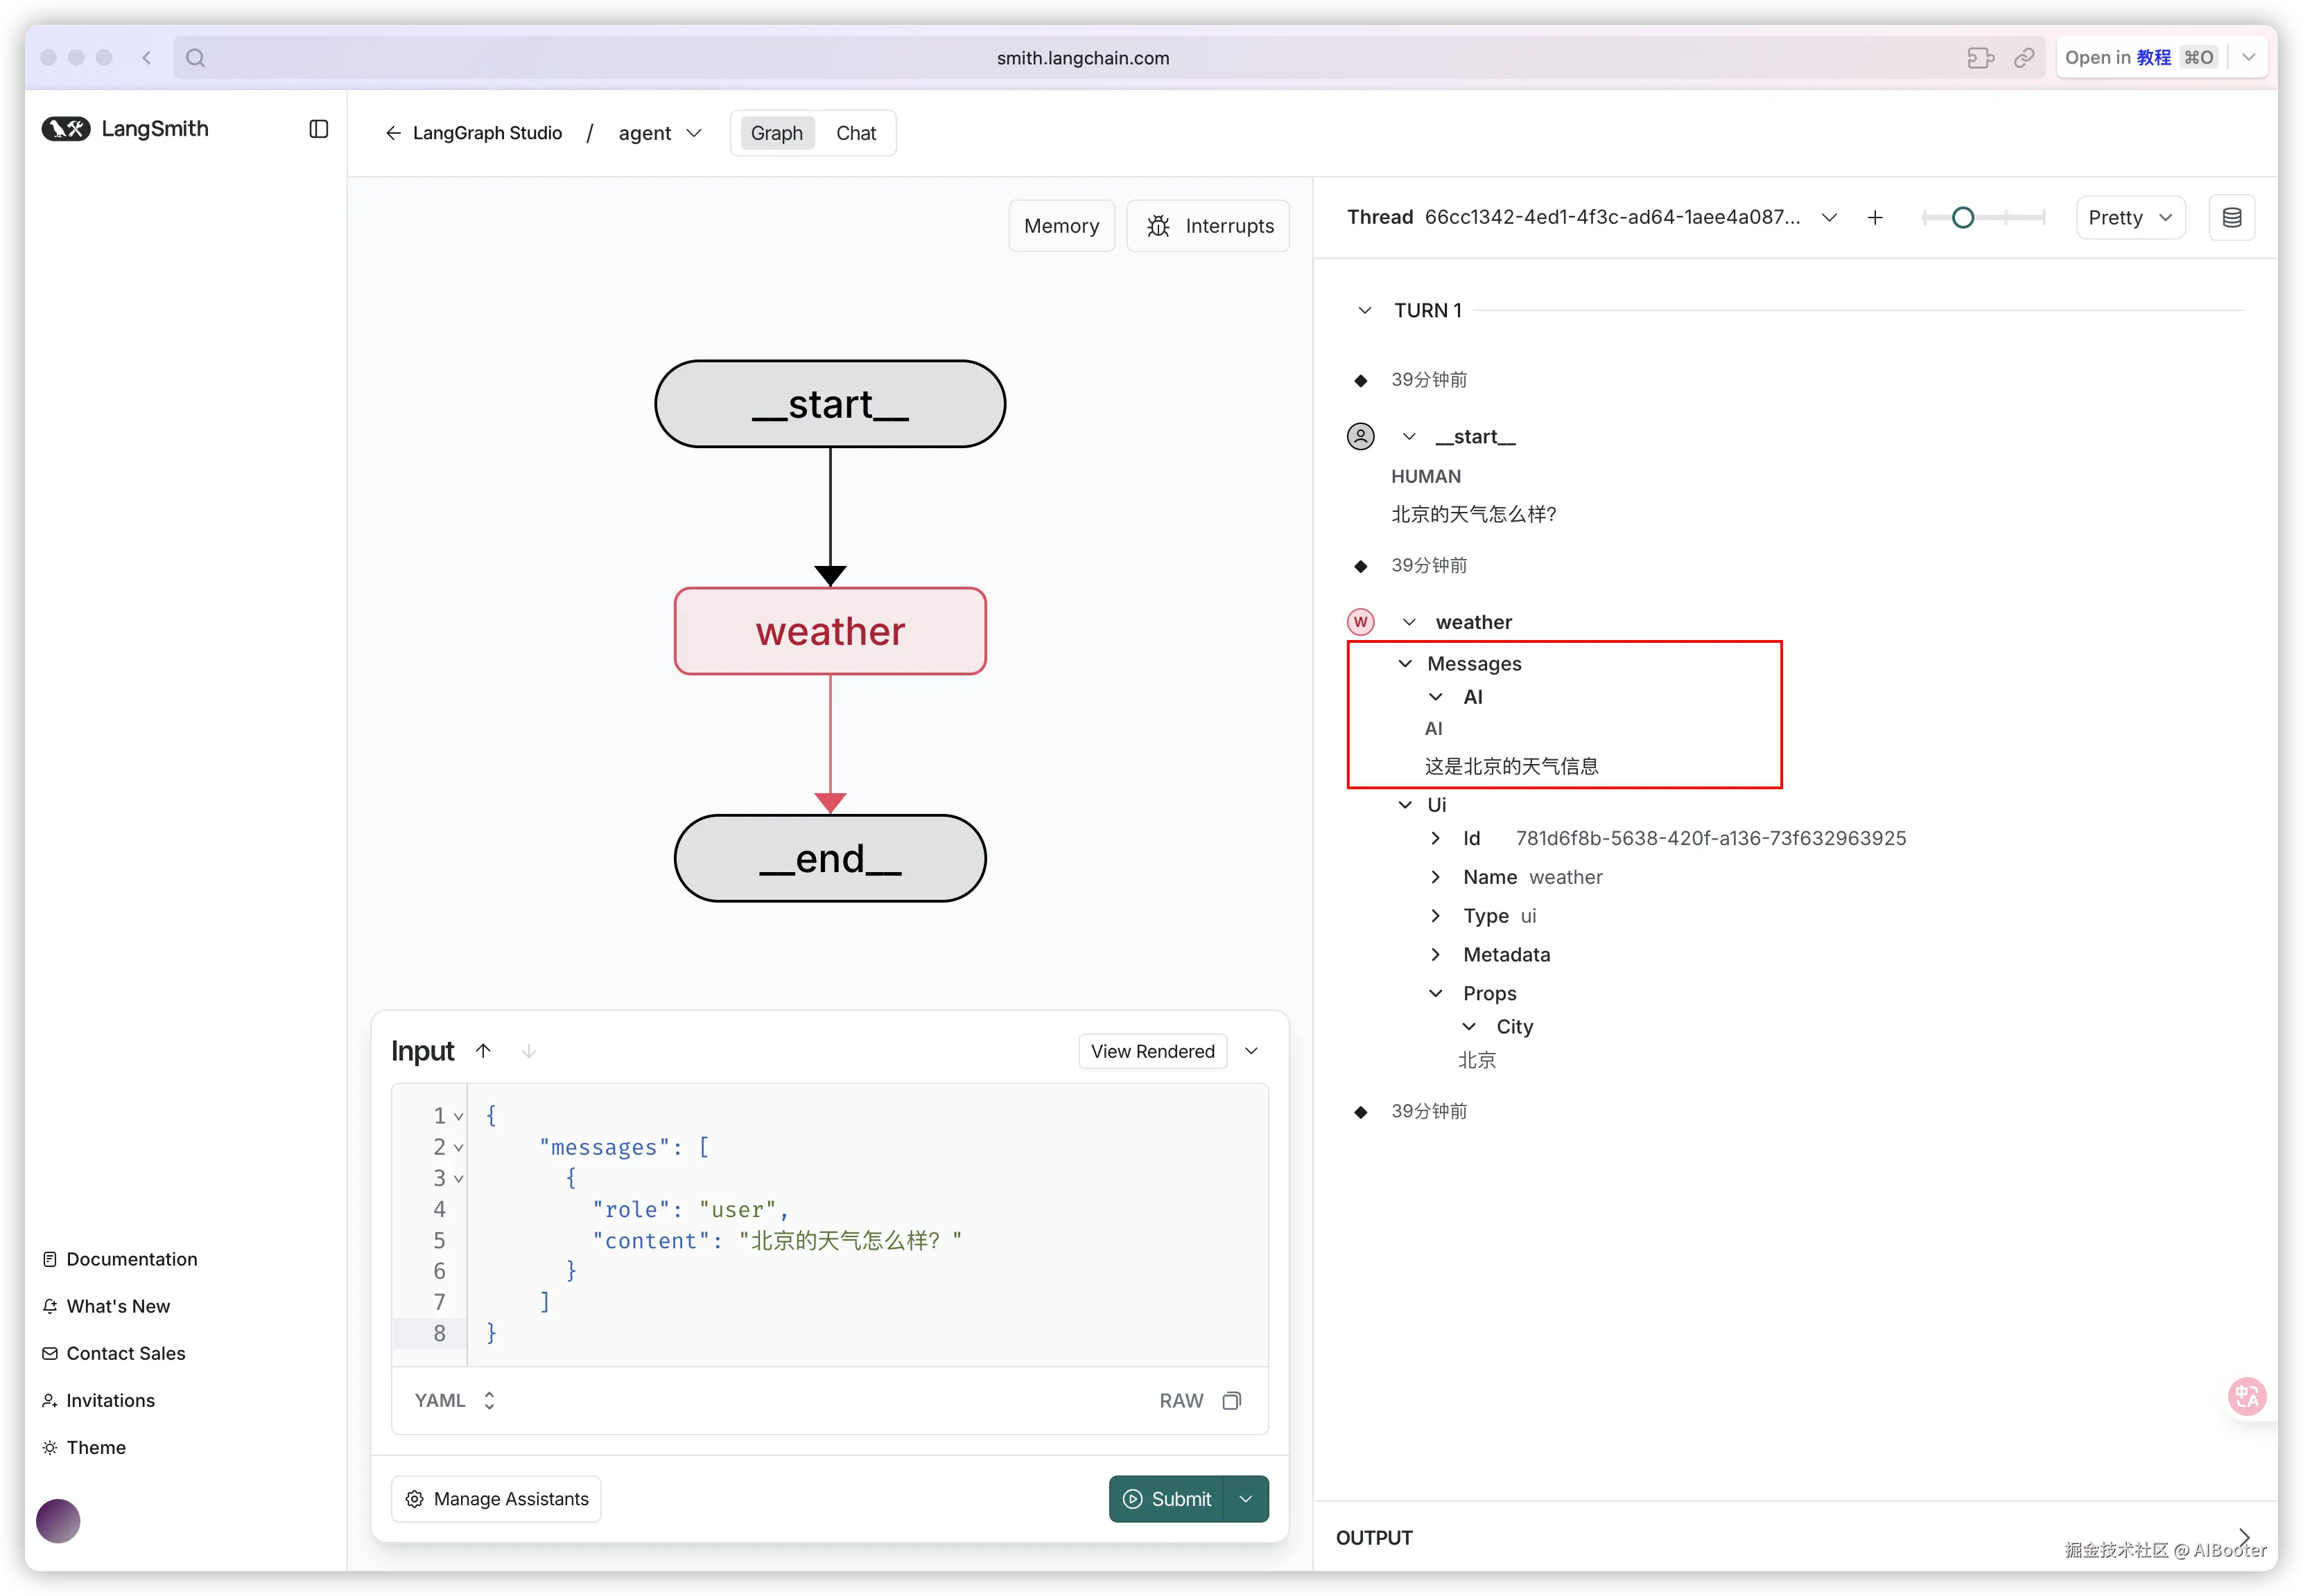Open the Pretty display mode dropdown
The image size is (2303, 1596).
click(x=2130, y=218)
